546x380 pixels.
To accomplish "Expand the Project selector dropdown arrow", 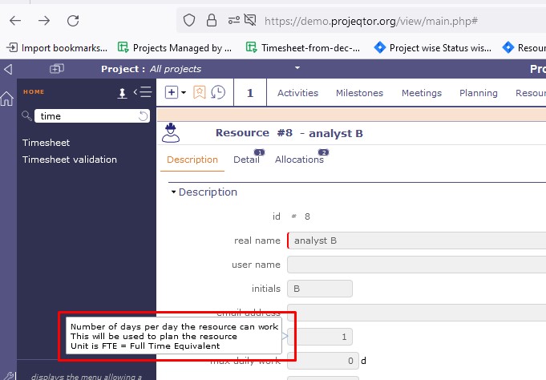I will [297, 68].
